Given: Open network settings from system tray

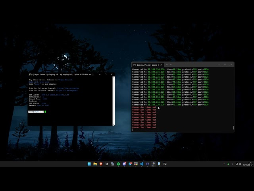Looking at the screenshot, I should (x=237, y=164).
